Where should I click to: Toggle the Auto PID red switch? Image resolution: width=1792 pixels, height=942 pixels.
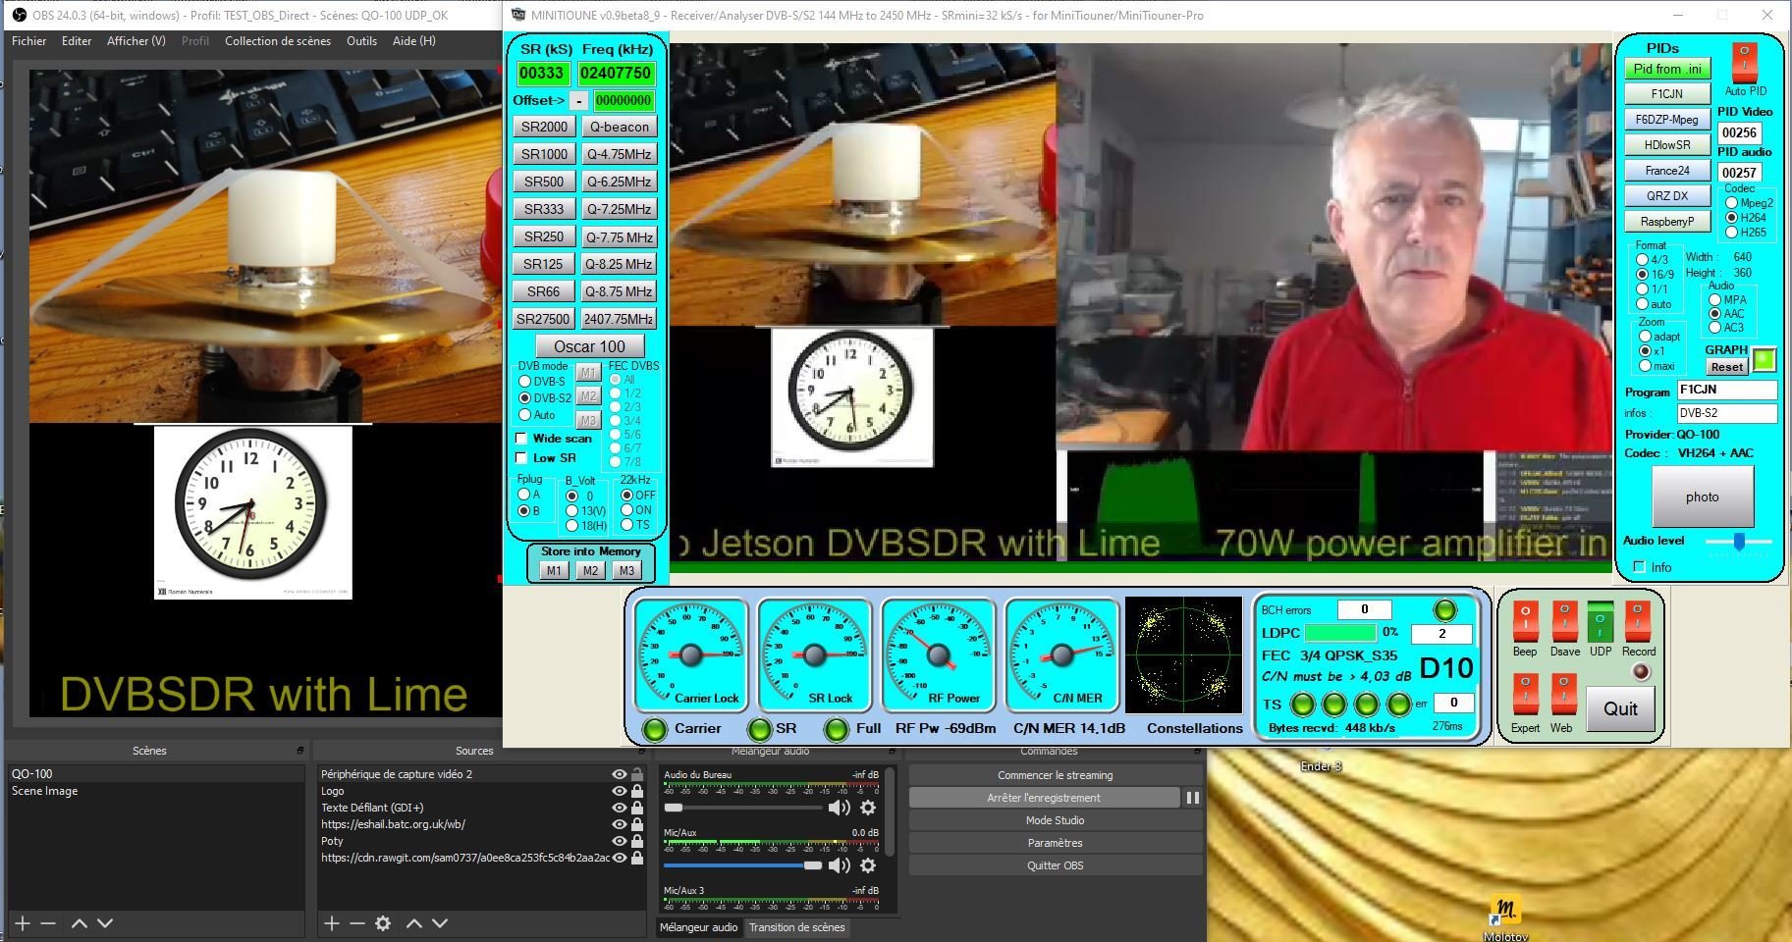click(x=1744, y=63)
